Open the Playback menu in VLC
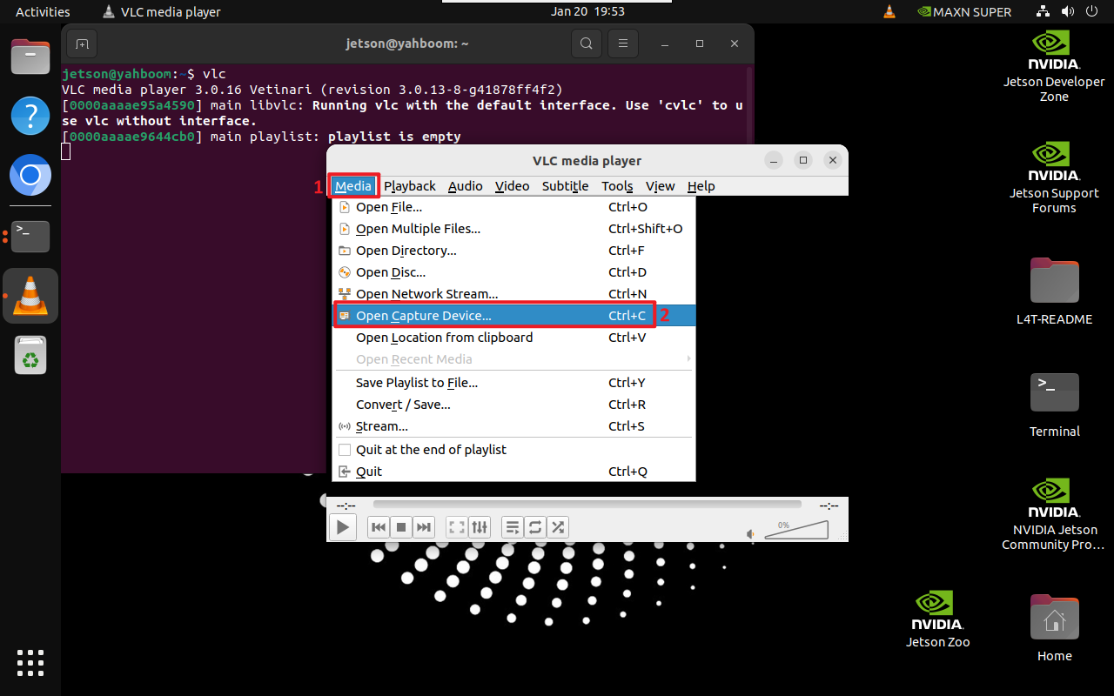 point(410,185)
